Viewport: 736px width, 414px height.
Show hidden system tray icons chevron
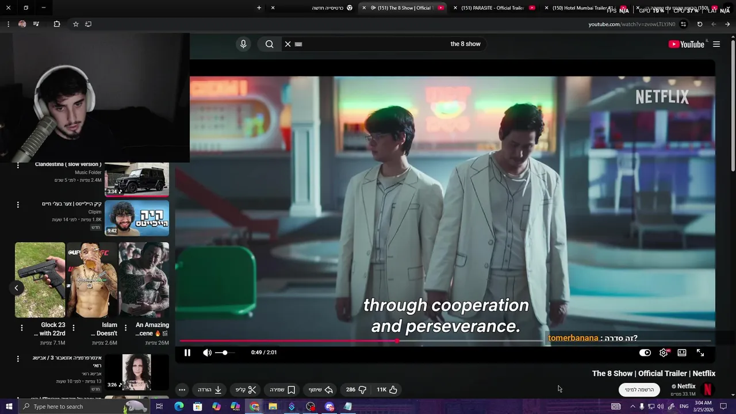tap(632, 407)
